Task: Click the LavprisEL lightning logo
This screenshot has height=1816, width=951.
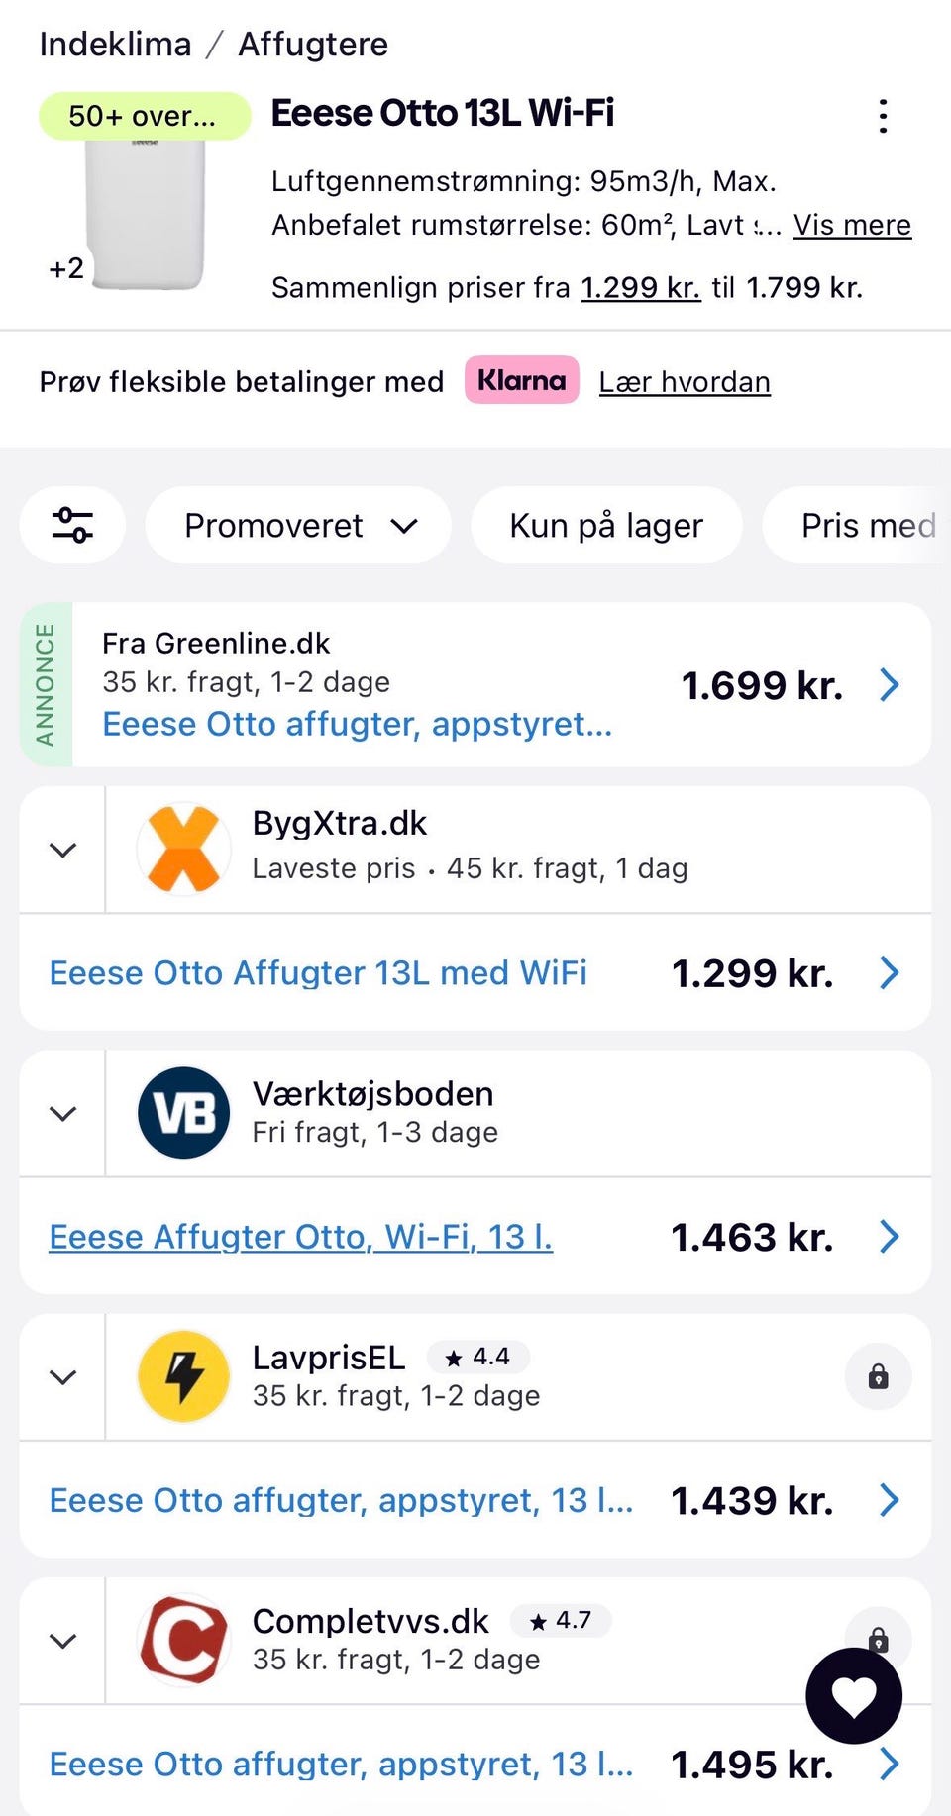Action: pos(183,1376)
